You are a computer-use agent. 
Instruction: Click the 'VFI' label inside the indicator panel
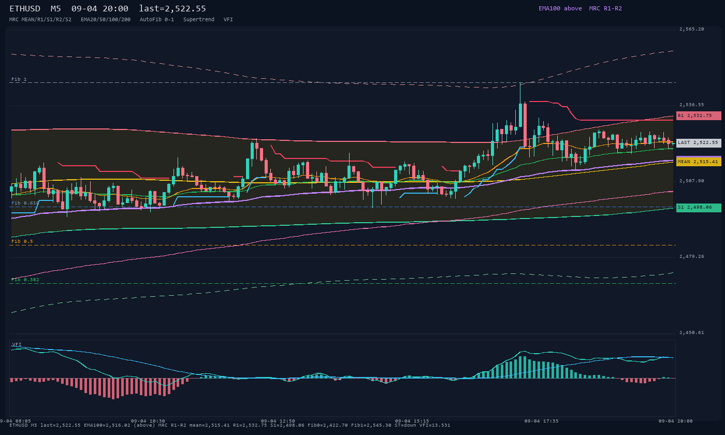coord(17,344)
